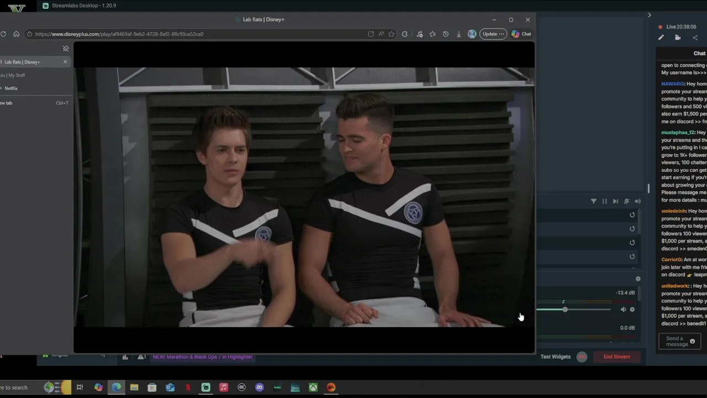707x398 pixels.
Task: Open Discord from the taskbar
Action: point(259,387)
